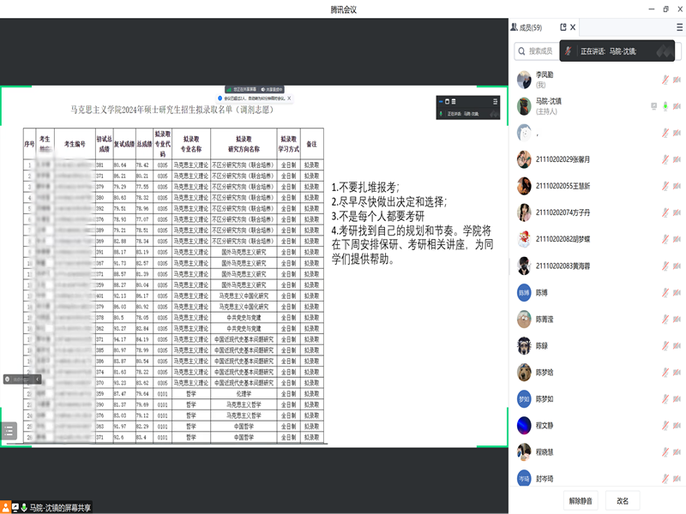Click the 改名 rename button

coord(623,500)
